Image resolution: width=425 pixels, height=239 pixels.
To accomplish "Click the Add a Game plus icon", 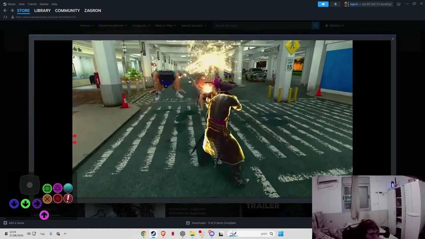I will pyautogui.click(x=5, y=223).
